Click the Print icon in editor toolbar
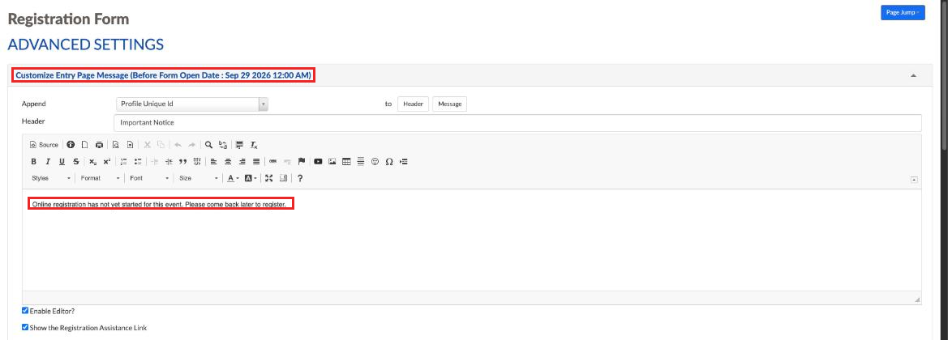This screenshot has width=948, height=340. pyautogui.click(x=99, y=145)
